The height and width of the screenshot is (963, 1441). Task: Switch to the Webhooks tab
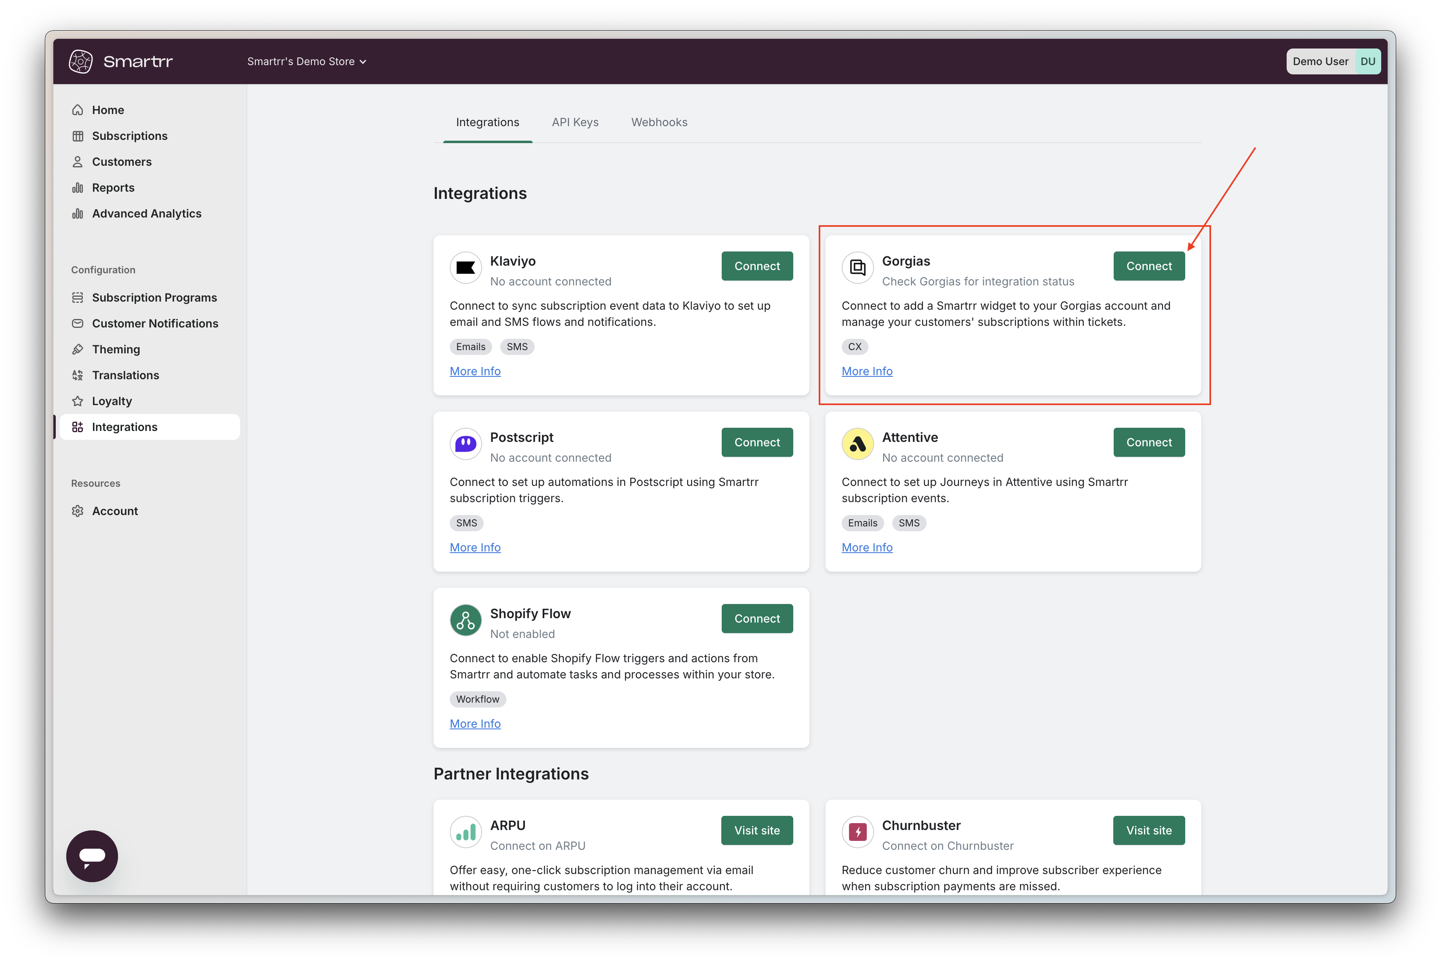(x=659, y=122)
